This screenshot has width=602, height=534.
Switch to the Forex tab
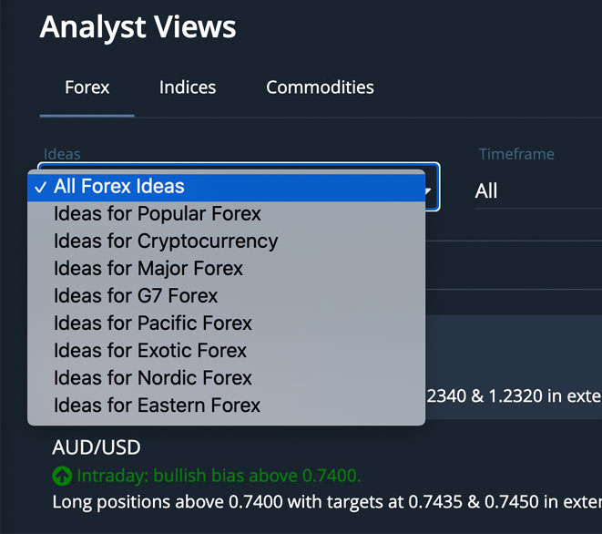point(87,87)
